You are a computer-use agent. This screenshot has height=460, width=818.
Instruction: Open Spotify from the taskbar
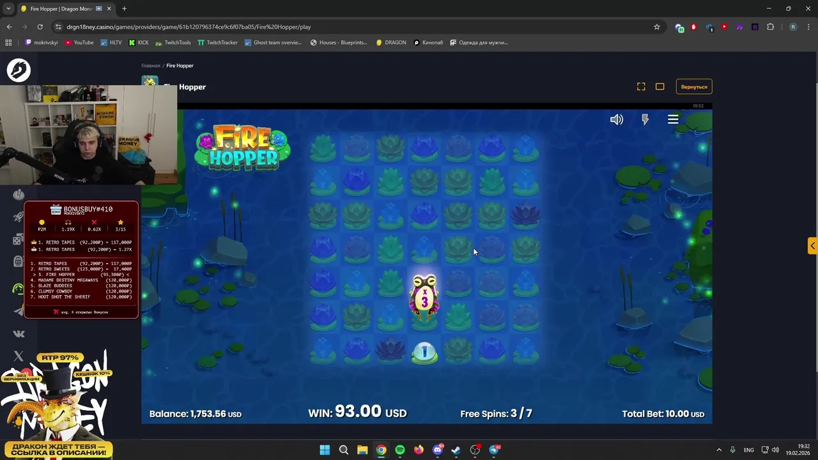coord(400,450)
